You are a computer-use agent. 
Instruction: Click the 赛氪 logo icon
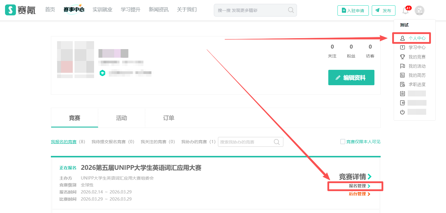click(x=11, y=10)
